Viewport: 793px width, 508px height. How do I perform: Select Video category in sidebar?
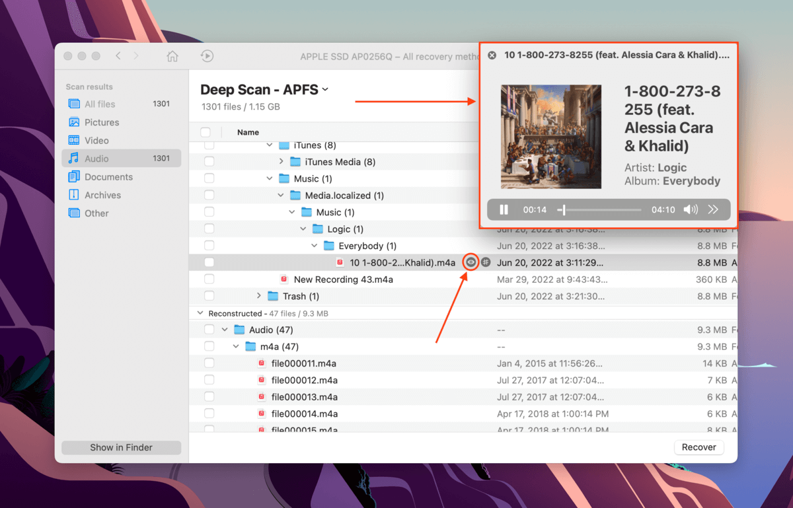click(x=122, y=140)
